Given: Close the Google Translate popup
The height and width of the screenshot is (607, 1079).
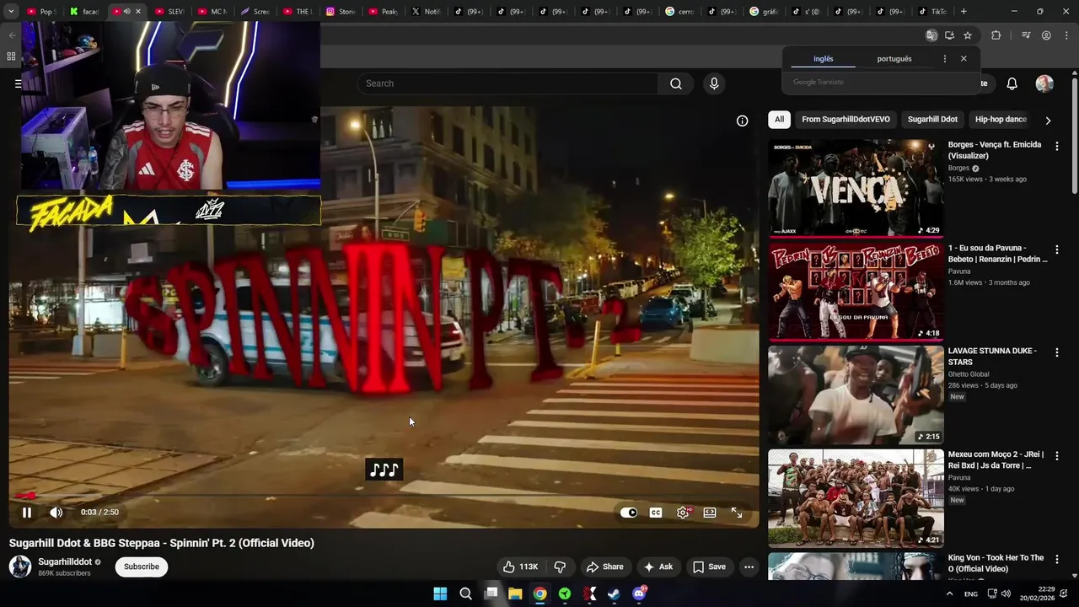Looking at the screenshot, I should tap(964, 59).
